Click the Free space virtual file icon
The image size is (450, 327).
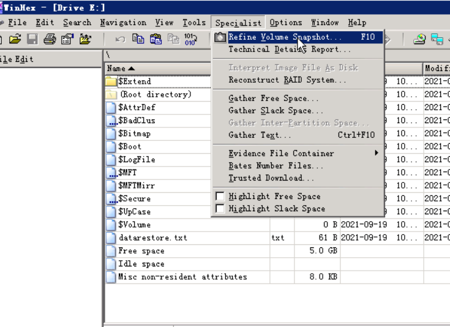click(x=111, y=251)
